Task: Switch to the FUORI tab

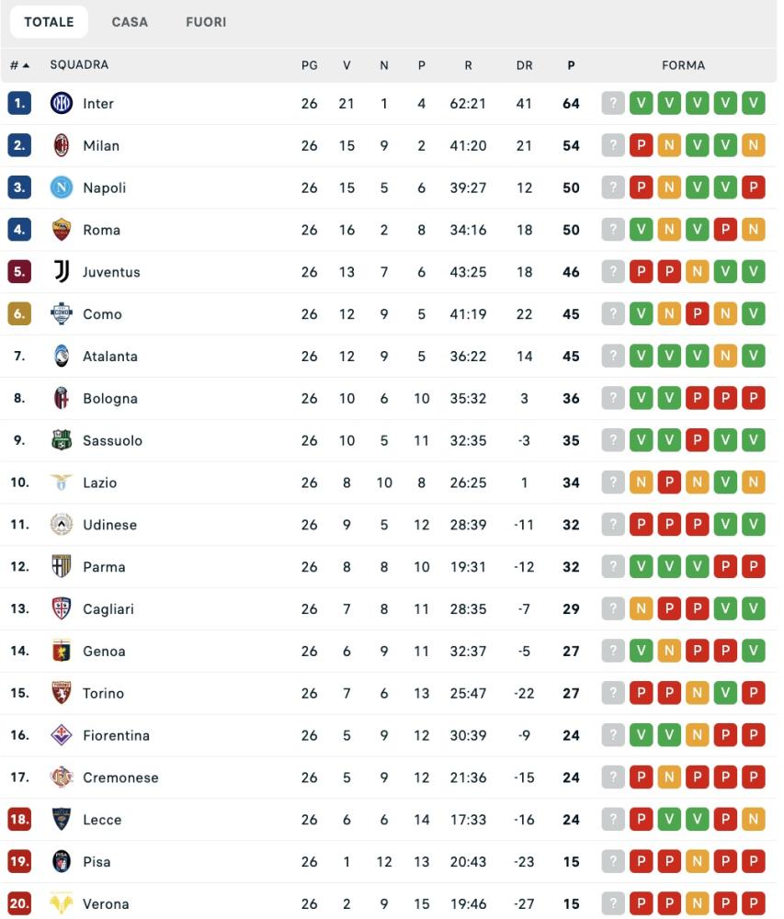Action: coord(206,22)
